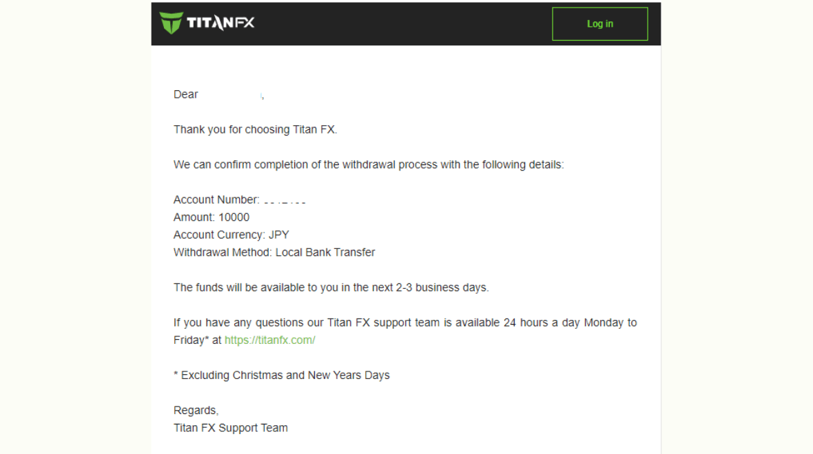This screenshot has width=813, height=454.
Task: Click the 'Local Bank Transfer' text
Action: 325,252
